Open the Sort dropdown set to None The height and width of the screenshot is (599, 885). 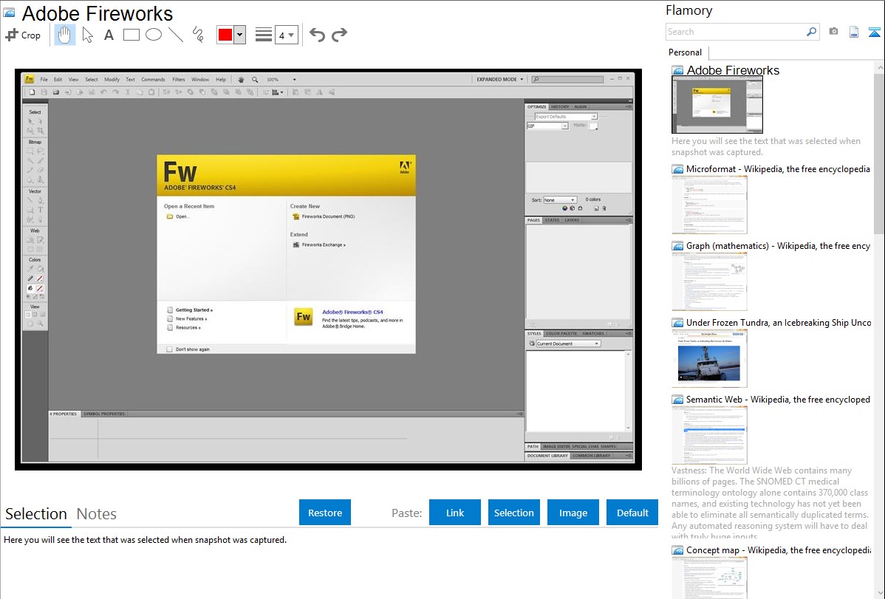[559, 200]
